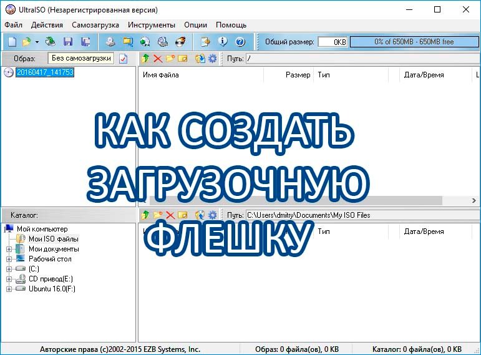Click the disc with green arrow icon
Image resolution: width=481 pixels, height=355 pixels.
click(145, 42)
